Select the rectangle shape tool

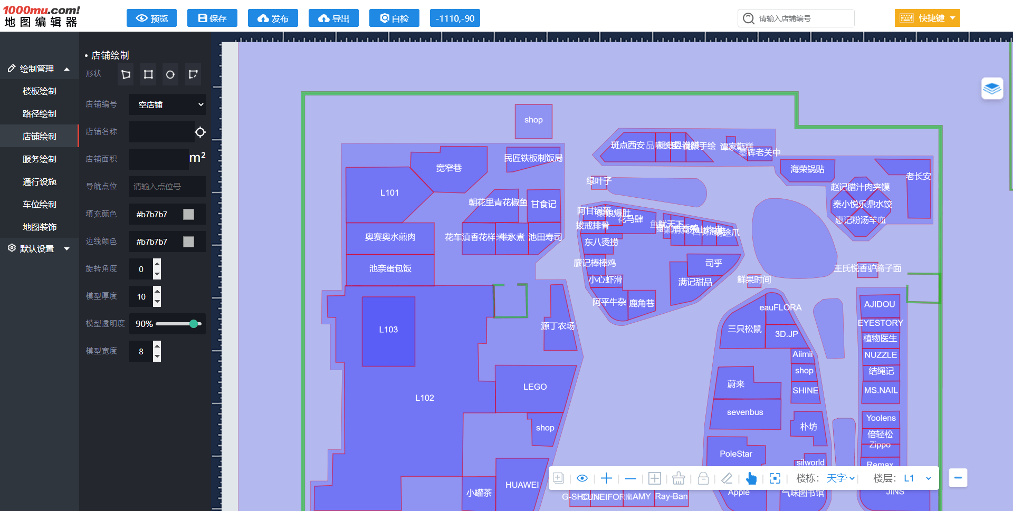coord(148,74)
